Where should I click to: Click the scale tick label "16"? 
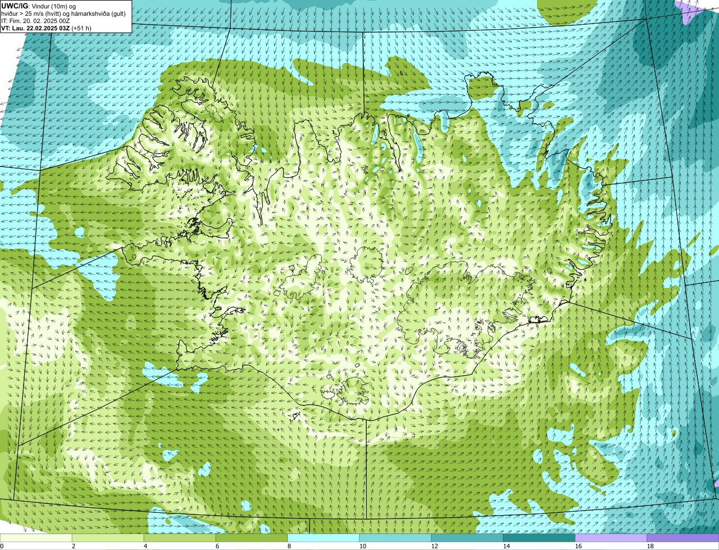coord(578,546)
